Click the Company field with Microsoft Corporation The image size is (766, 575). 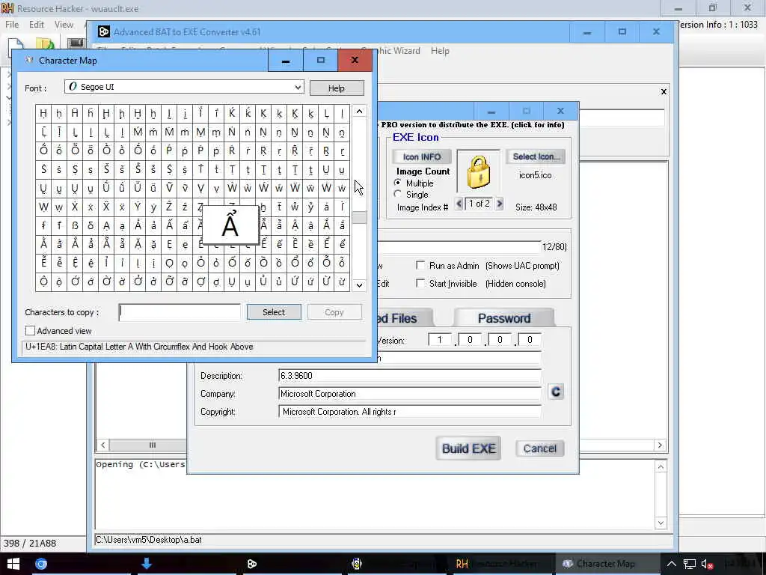click(x=409, y=394)
